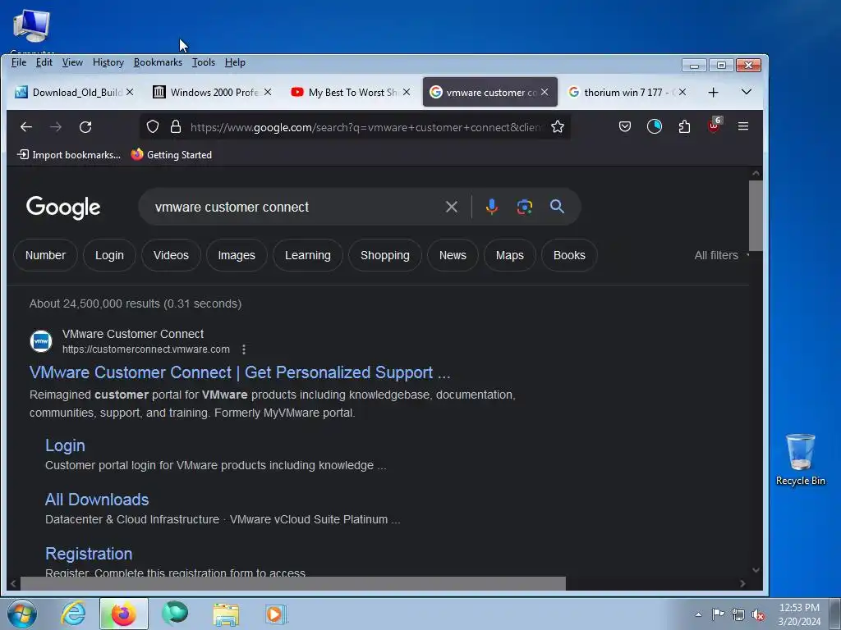
Task: Click the padlock site security icon
Action: click(x=176, y=126)
